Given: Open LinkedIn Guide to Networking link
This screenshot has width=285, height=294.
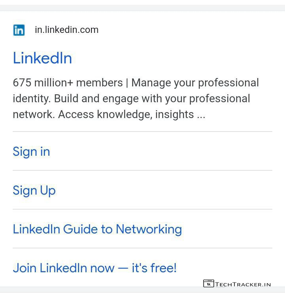Looking at the screenshot, I should tap(97, 229).
